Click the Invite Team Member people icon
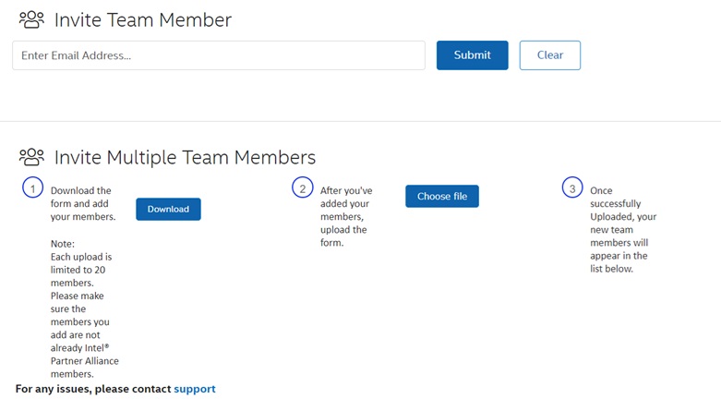The height and width of the screenshot is (411, 721). tap(31, 19)
